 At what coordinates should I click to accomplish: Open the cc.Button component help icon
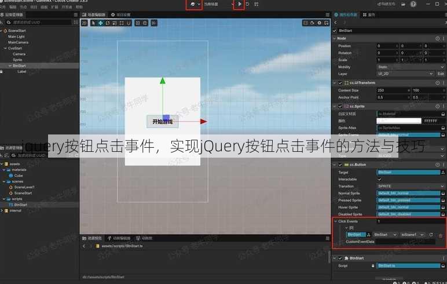point(438,165)
